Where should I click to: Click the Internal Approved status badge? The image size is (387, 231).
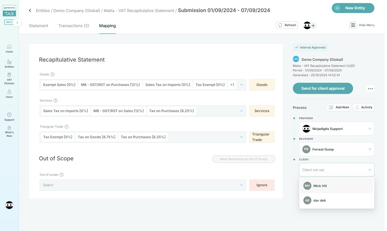point(310,47)
